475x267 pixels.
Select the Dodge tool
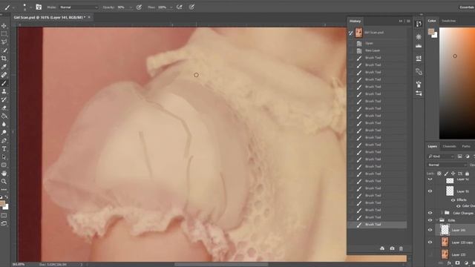(4, 132)
